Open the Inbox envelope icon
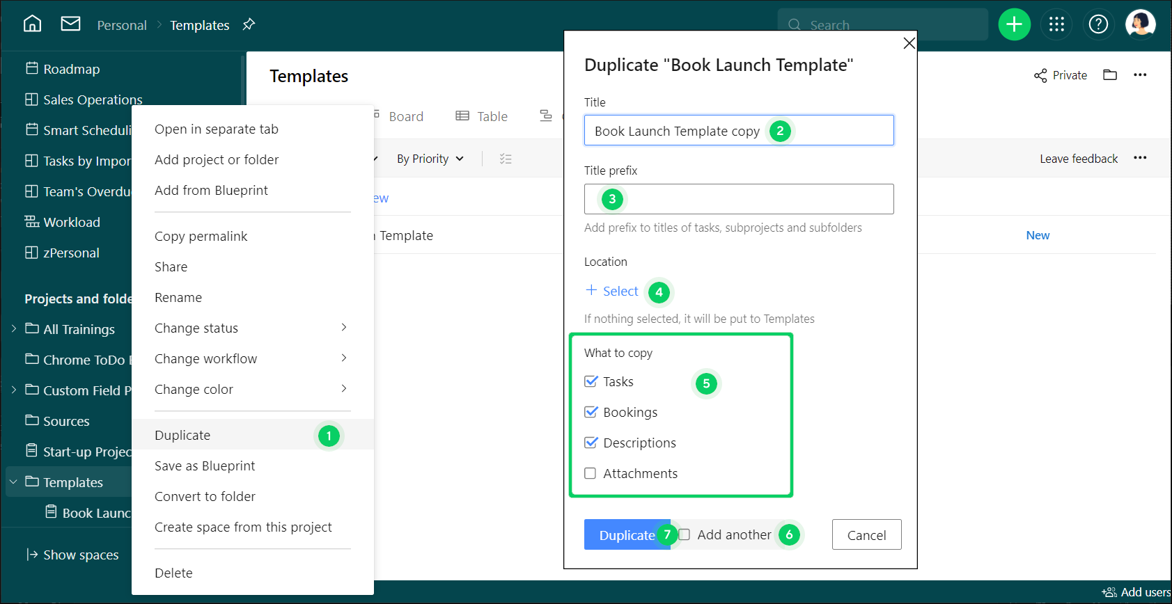1172x604 pixels. click(x=70, y=24)
